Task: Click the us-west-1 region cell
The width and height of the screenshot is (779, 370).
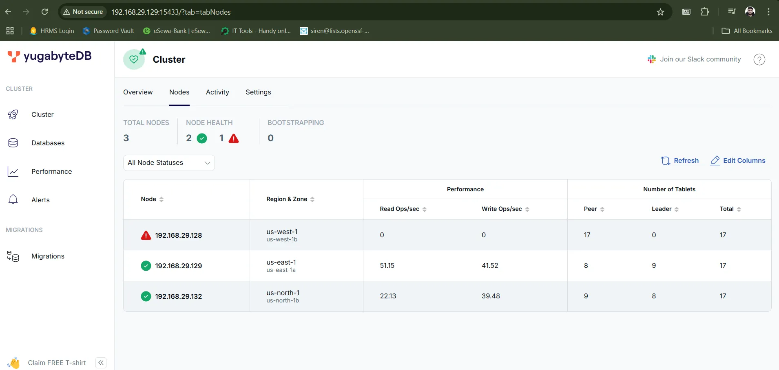Action: 282,232
